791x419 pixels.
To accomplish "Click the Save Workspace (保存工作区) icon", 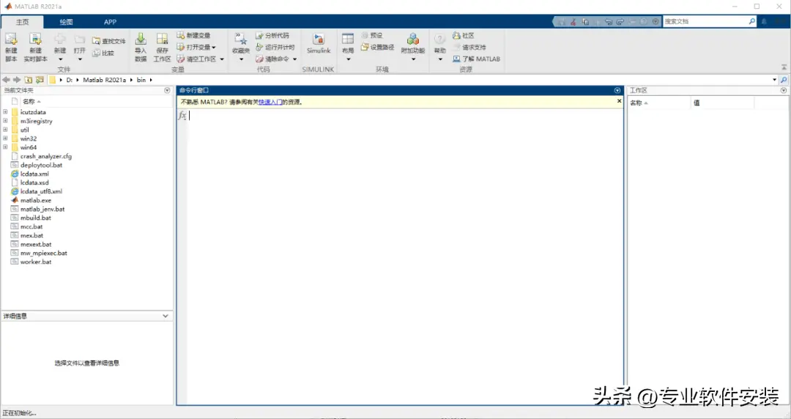I will tap(162, 39).
